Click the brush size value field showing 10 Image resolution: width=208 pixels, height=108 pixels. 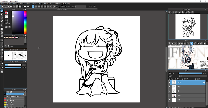[24, 65]
